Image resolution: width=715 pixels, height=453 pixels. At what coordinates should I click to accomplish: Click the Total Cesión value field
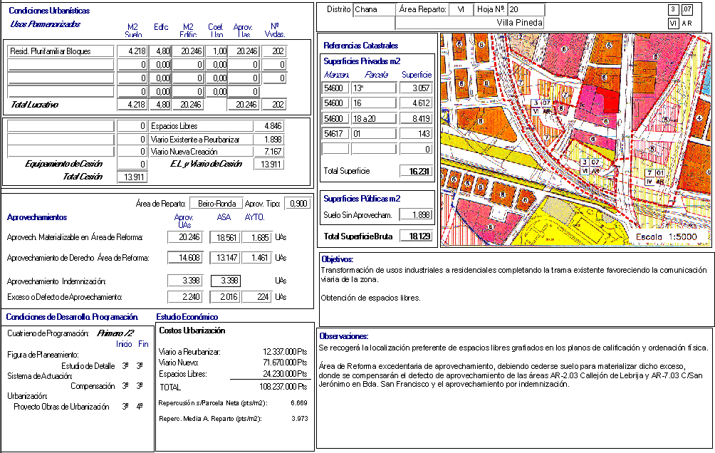pyautogui.click(x=132, y=177)
